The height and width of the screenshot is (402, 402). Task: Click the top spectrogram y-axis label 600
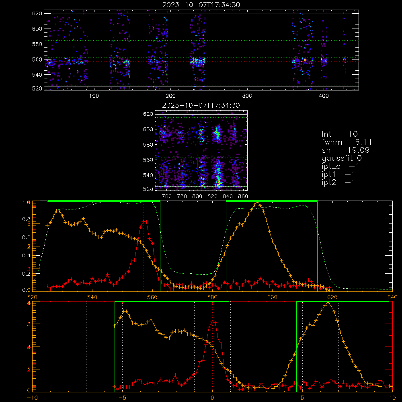(37, 29)
